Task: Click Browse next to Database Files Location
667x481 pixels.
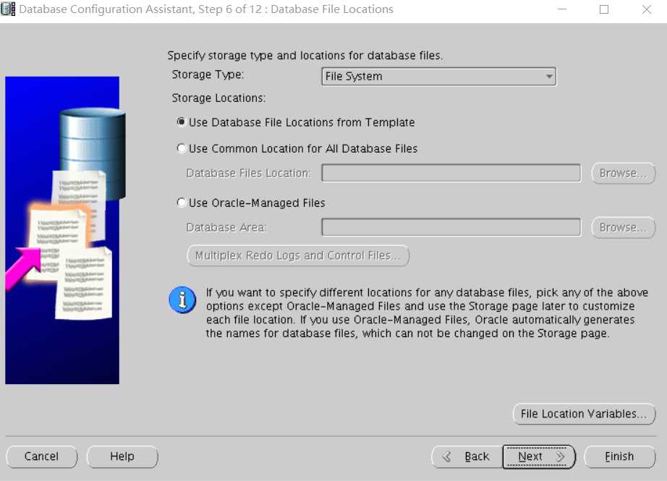Action: [x=623, y=174]
